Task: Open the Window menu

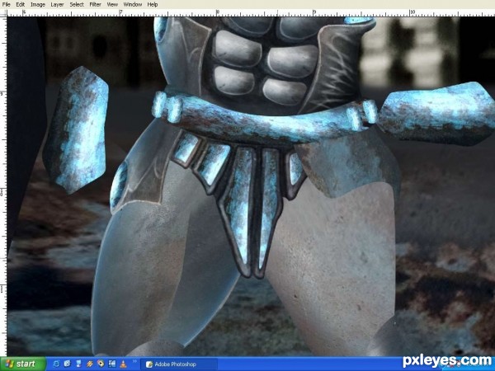Action: pos(133,4)
